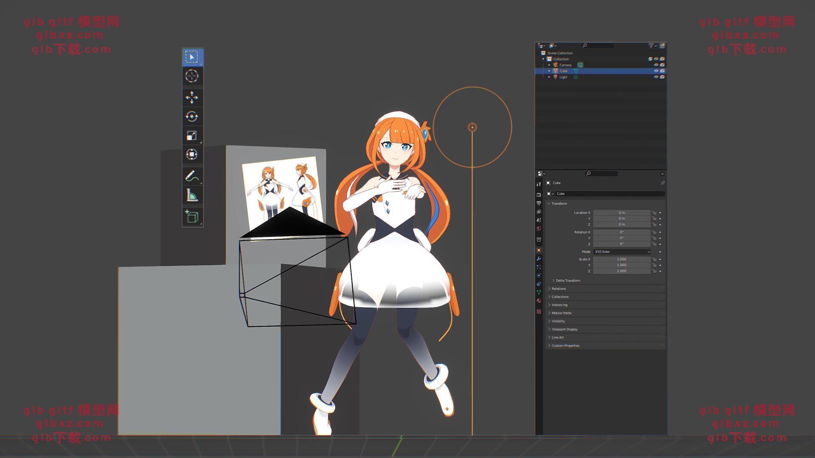Open the Tool properties tab
The image size is (815, 458).
[539, 184]
